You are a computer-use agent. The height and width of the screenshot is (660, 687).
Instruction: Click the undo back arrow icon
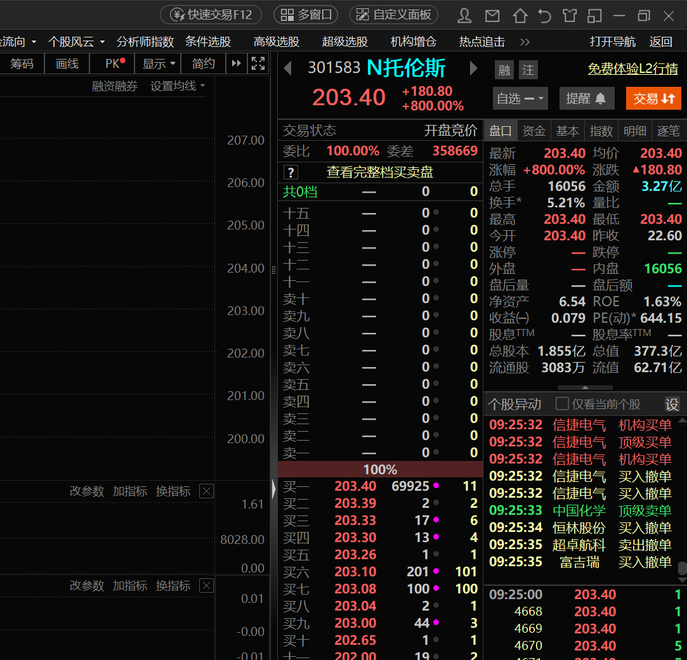[545, 16]
